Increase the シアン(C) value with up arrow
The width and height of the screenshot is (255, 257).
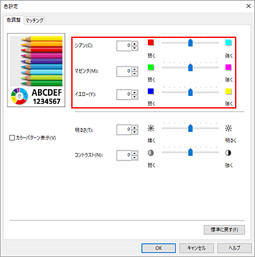click(x=134, y=43)
